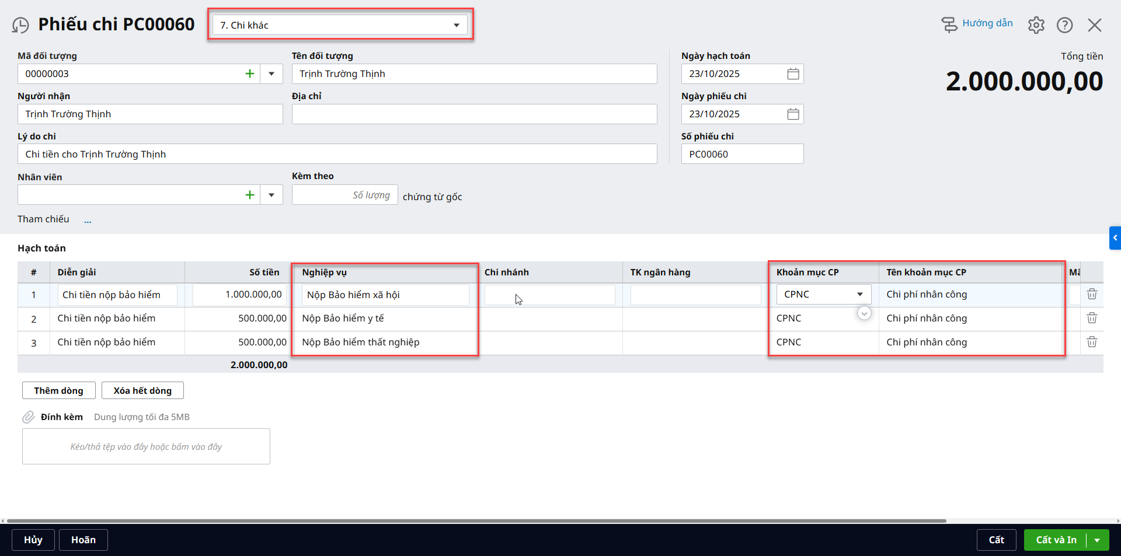Click the help question mark icon
The width and height of the screenshot is (1121, 556).
[x=1064, y=25]
